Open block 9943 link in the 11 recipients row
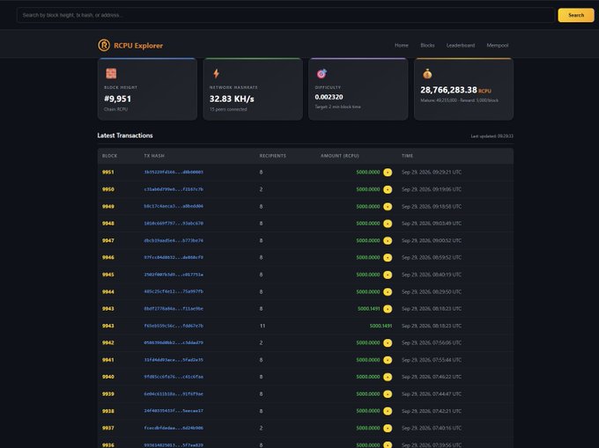 [x=108, y=326]
